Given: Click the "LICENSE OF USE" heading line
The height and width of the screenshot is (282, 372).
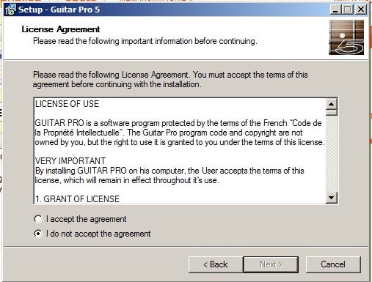Looking at the screenshot, I should (x=67, y=104).
